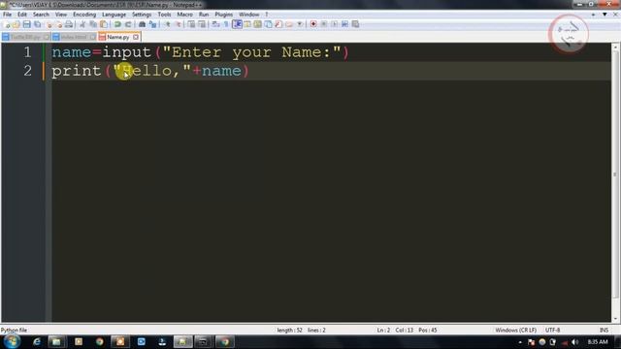The width and height of the screenshot is (621, 349).
Task: Click the Playback macro icon
Action: pyautogui.click(x=335, y=24)
